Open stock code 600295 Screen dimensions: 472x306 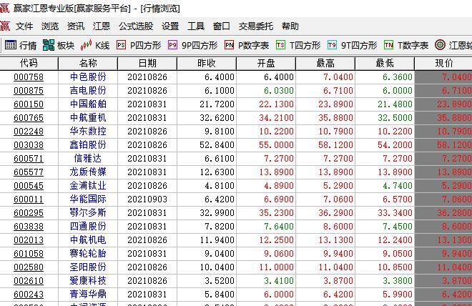[29, 213]
